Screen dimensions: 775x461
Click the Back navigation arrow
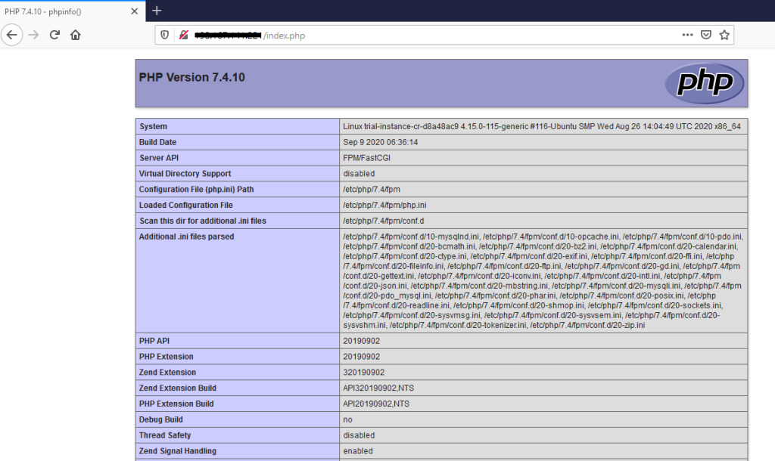(x=11, y=35)
